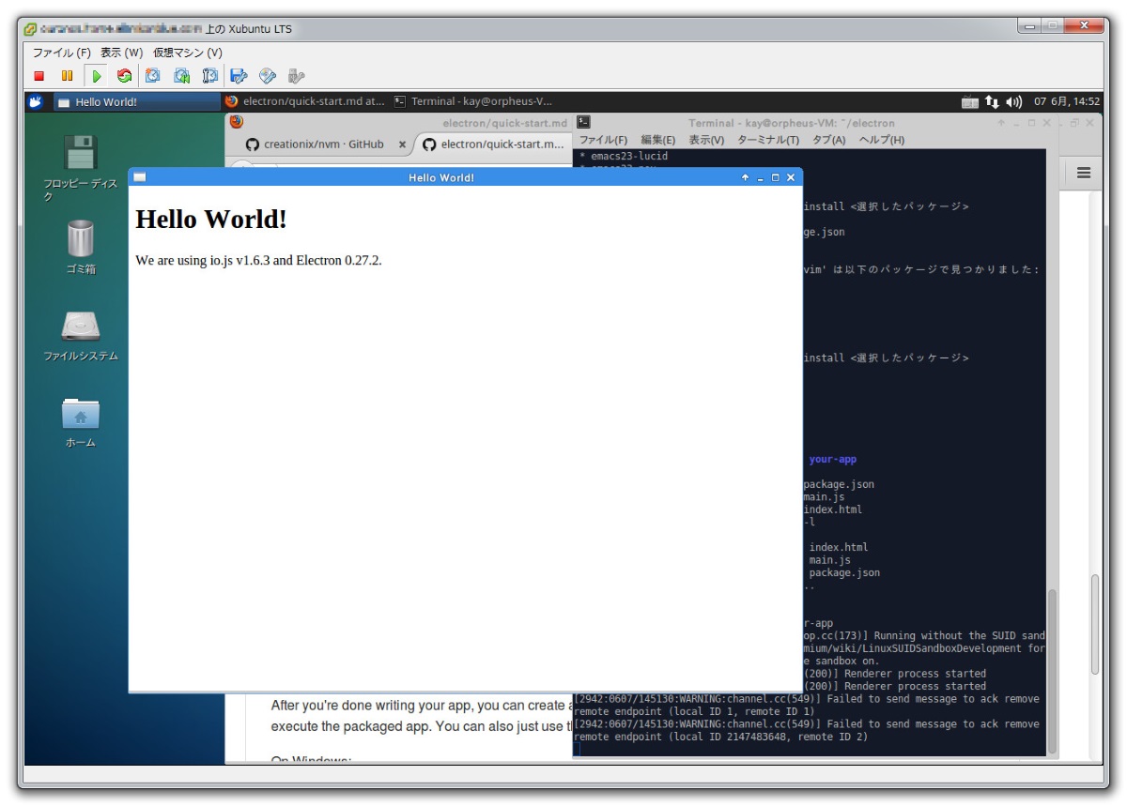Open the Terminal ファイル(F) menu
The height and width of the screenshot is (806, 1127).
tap(603, 140)
